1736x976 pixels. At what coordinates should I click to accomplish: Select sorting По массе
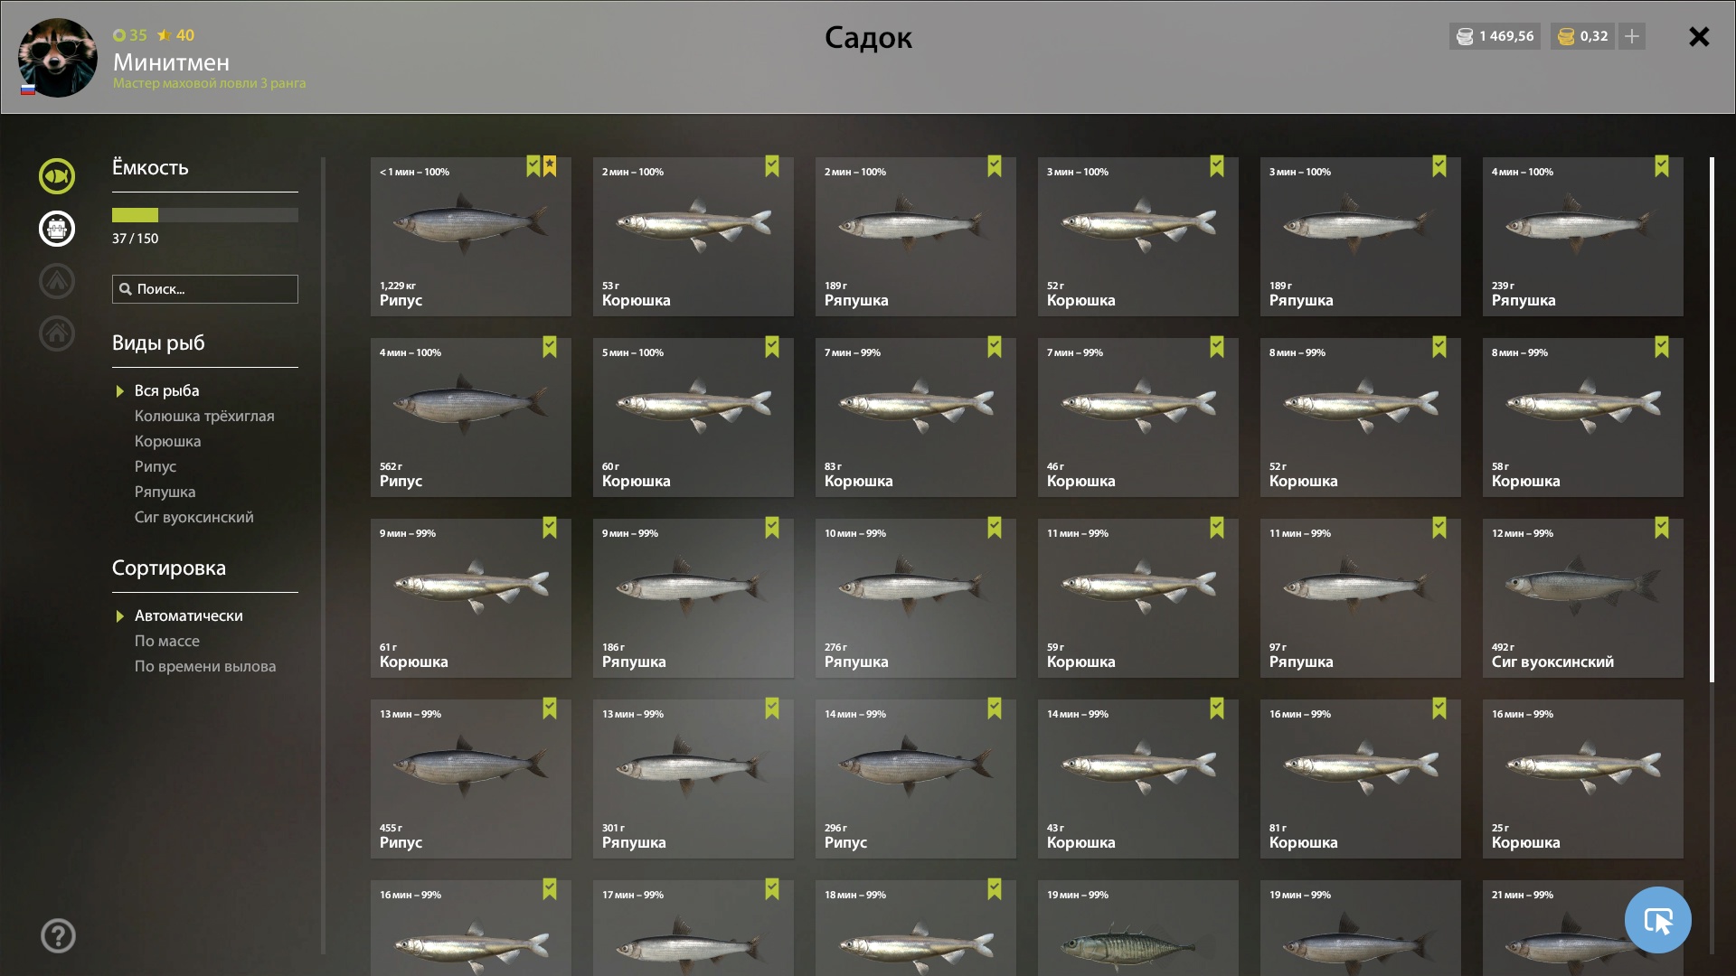tap(167, 641)
